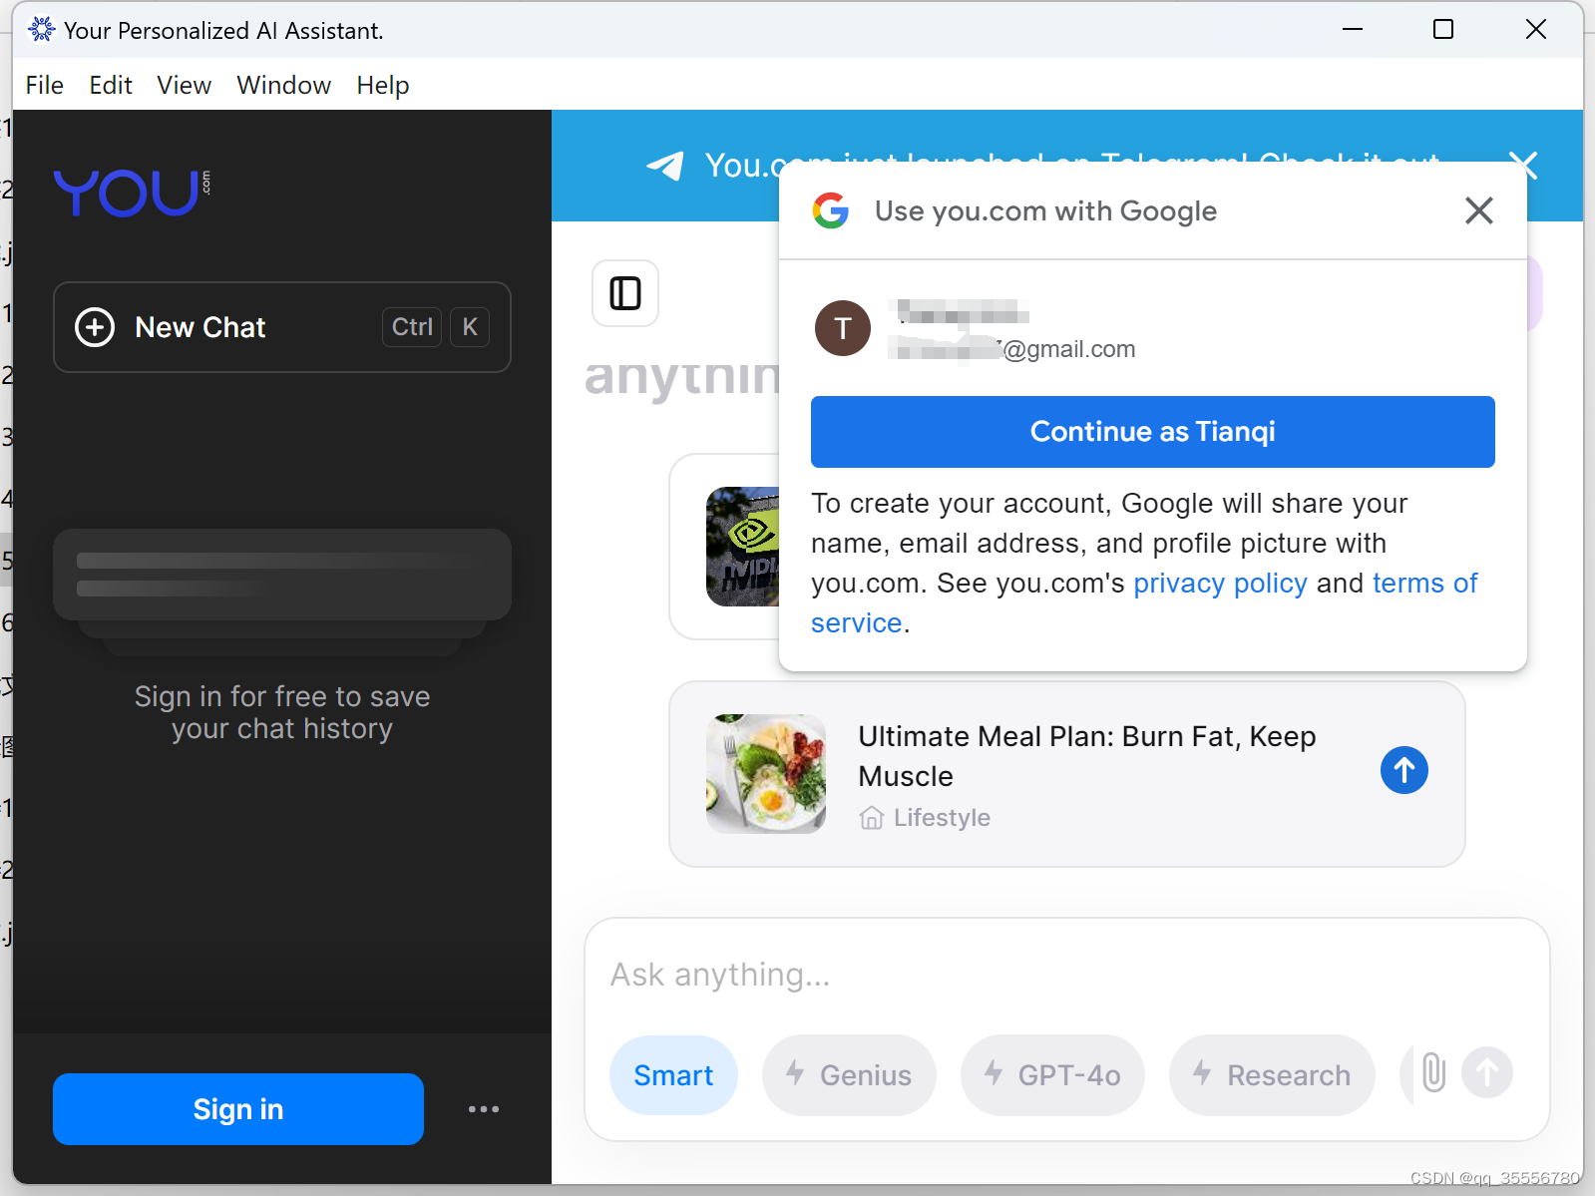
Task: Click the Lifestyle category label
Action: pos(942,818)
